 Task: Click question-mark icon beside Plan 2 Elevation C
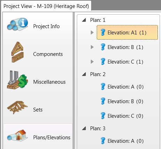point(103,116)
